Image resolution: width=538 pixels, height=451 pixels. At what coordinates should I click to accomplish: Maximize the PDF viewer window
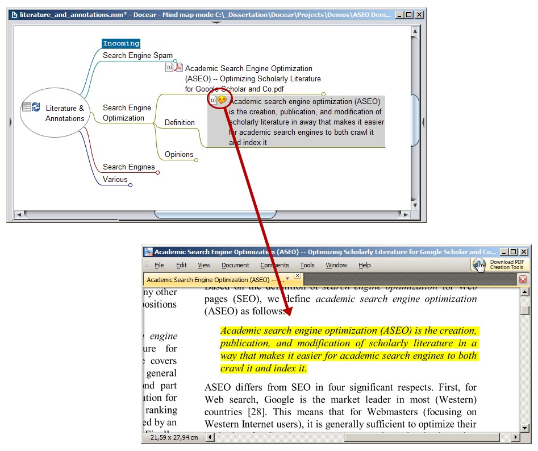(514, 252)
